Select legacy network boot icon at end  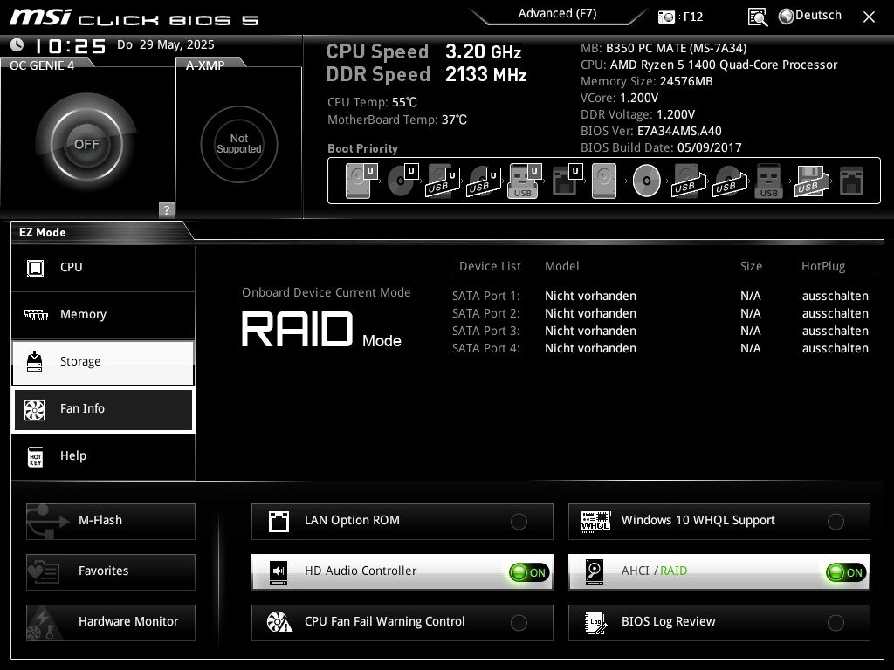852,181
